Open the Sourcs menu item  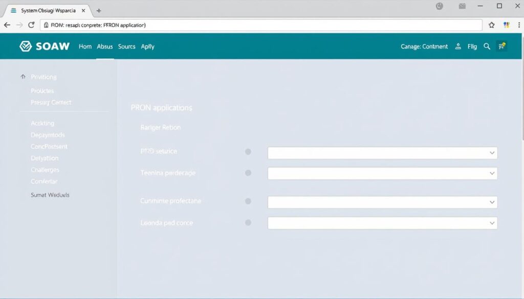click(x=126, y=46)
